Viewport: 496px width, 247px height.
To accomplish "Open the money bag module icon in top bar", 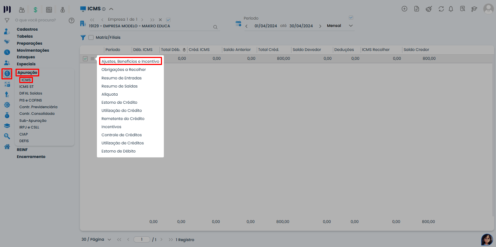I will [x=63, y=10].
